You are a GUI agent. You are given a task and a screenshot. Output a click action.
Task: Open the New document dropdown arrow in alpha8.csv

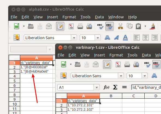(x=24, y=26)
